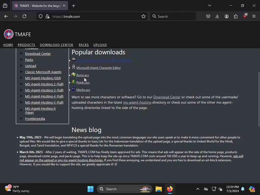Click the May 19th, 2023 news date
The width and height of the screenshot is (260, 195).
[x=30, y=137]
